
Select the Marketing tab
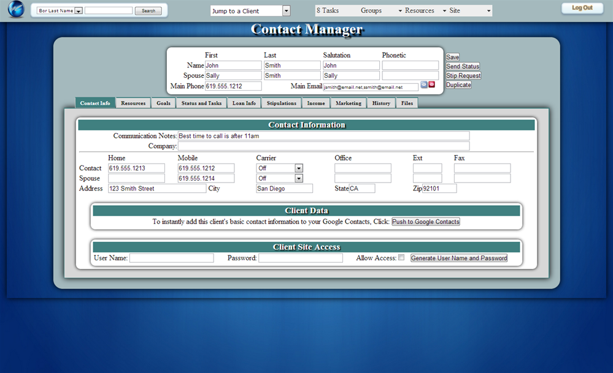(349, 103)
